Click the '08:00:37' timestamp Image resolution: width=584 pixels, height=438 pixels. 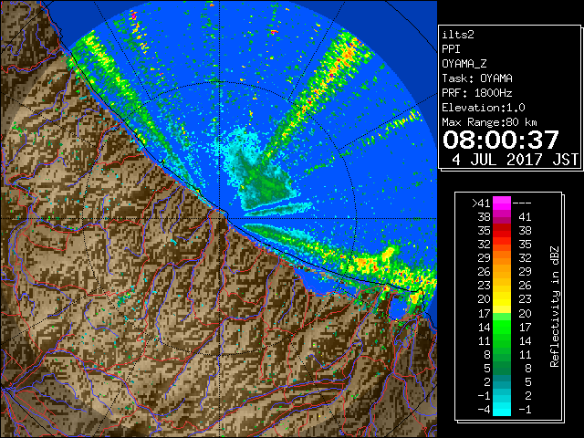click(501, 140)
